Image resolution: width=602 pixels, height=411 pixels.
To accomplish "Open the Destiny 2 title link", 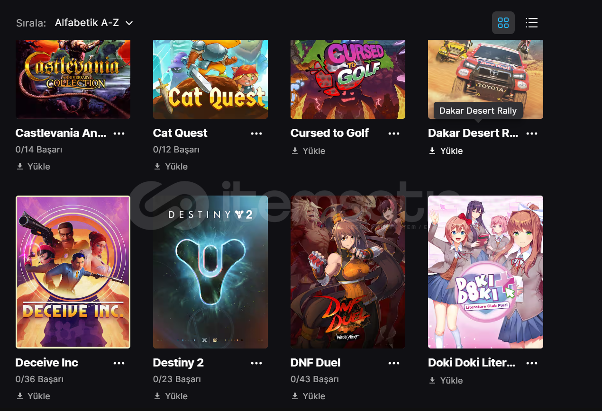I will (178, 363).
